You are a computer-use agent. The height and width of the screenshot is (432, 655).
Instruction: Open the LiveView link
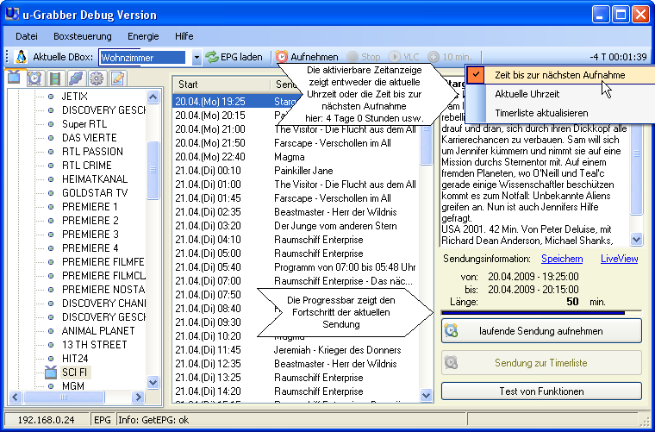pyautogui.click(x=619, y=259)
